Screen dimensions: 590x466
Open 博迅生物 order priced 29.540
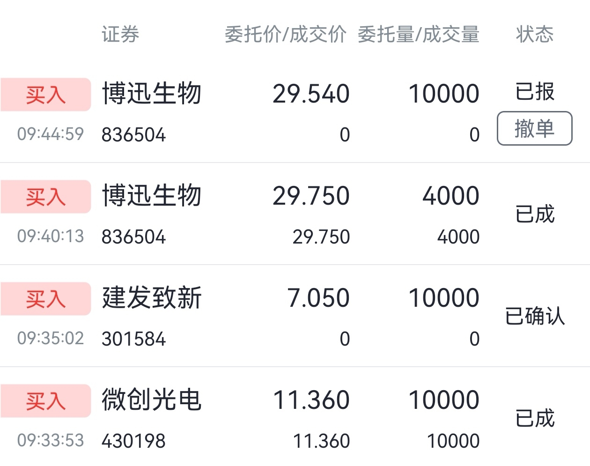pos(295,112)
